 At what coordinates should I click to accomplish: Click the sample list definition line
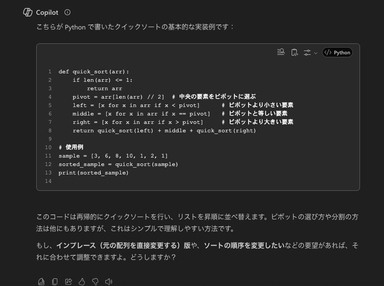[x=113, y=156]
